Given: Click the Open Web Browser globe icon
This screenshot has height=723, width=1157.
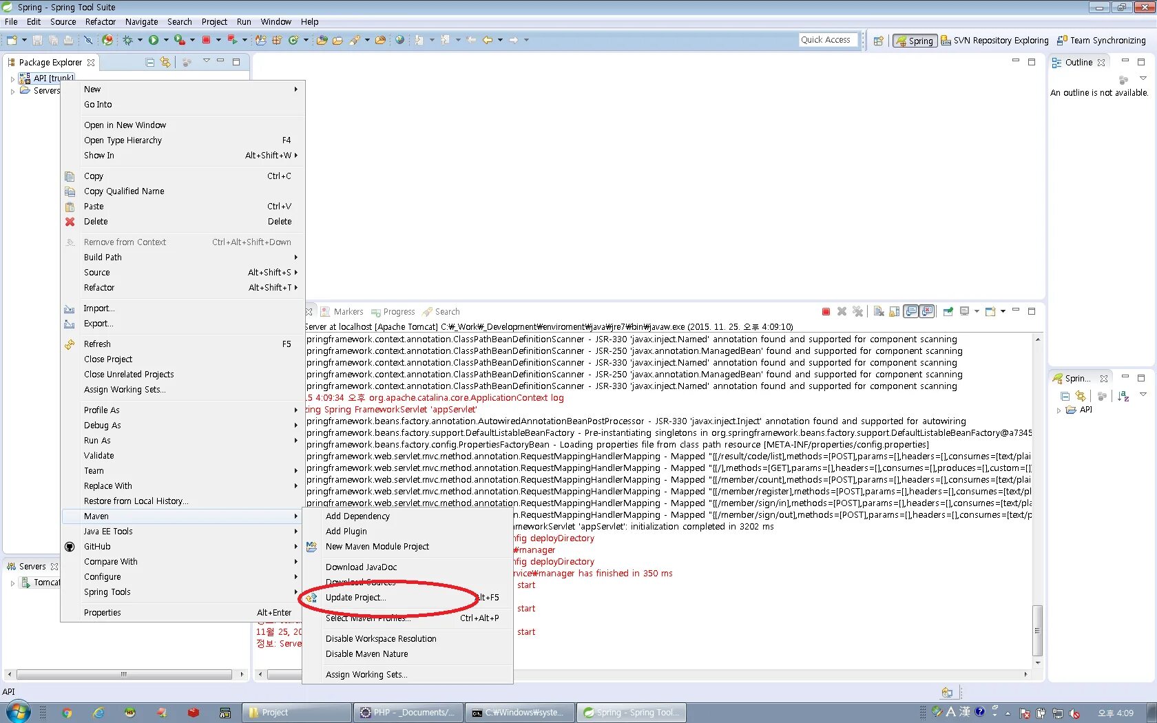Looking at the screenshot, I should tap(400, 40).
